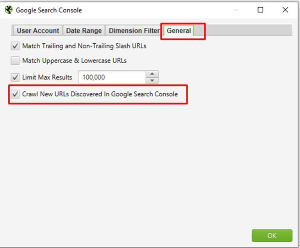Click 'Crawl New URLs Discovered In Google Search Console' label
This screenshot has height=248, width=300.
100,94
